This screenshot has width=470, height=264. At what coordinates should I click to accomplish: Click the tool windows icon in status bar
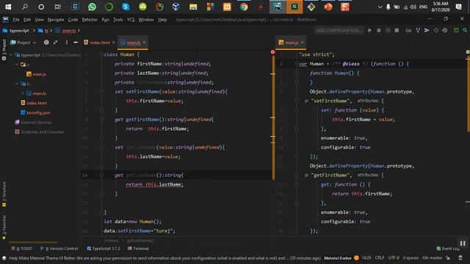4,257
